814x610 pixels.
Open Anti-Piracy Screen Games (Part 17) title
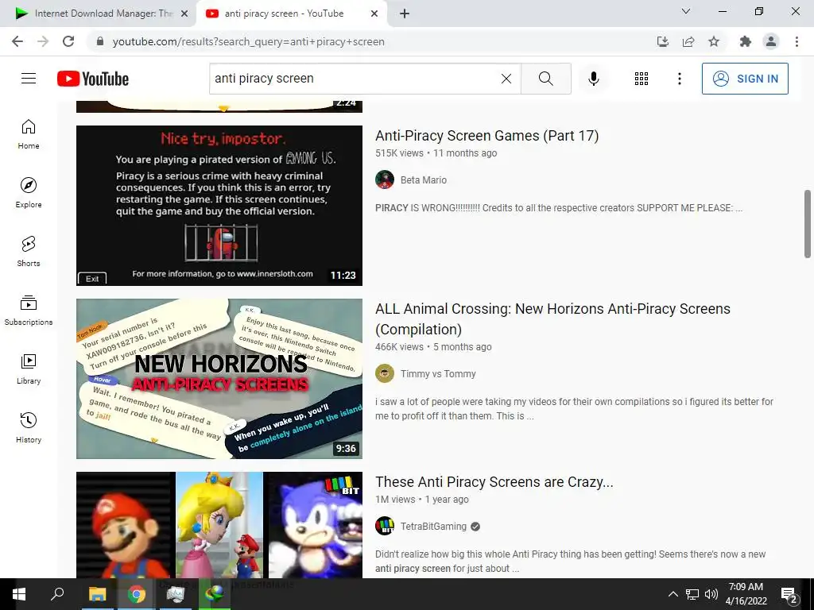tap(486, 135)
